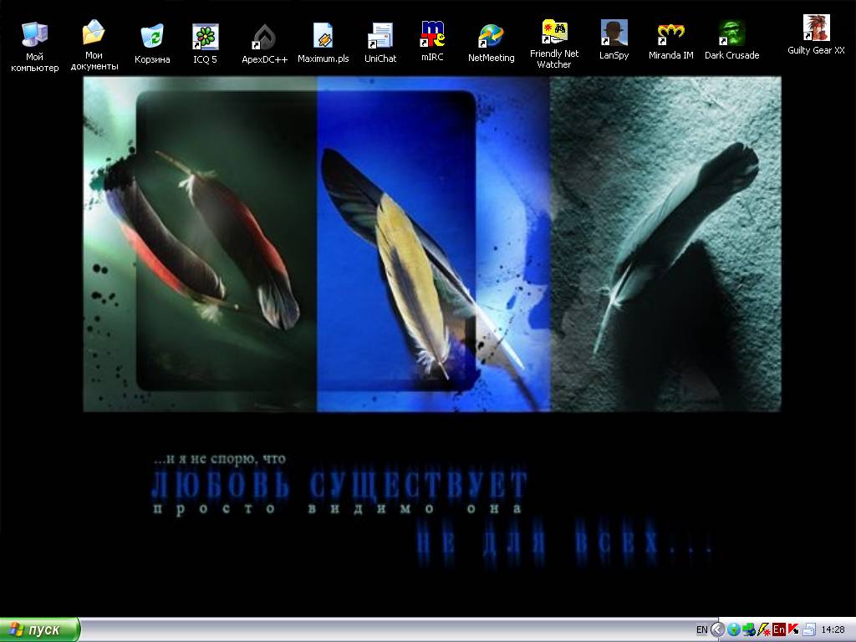Open the пуск start menu
Screen dimensions: 856x642
pyautogui.click(x=40, y=629)
